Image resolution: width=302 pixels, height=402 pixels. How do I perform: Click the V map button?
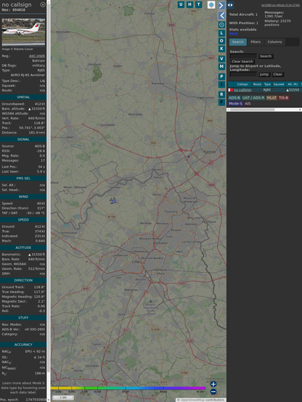click(x=221, y=59)
